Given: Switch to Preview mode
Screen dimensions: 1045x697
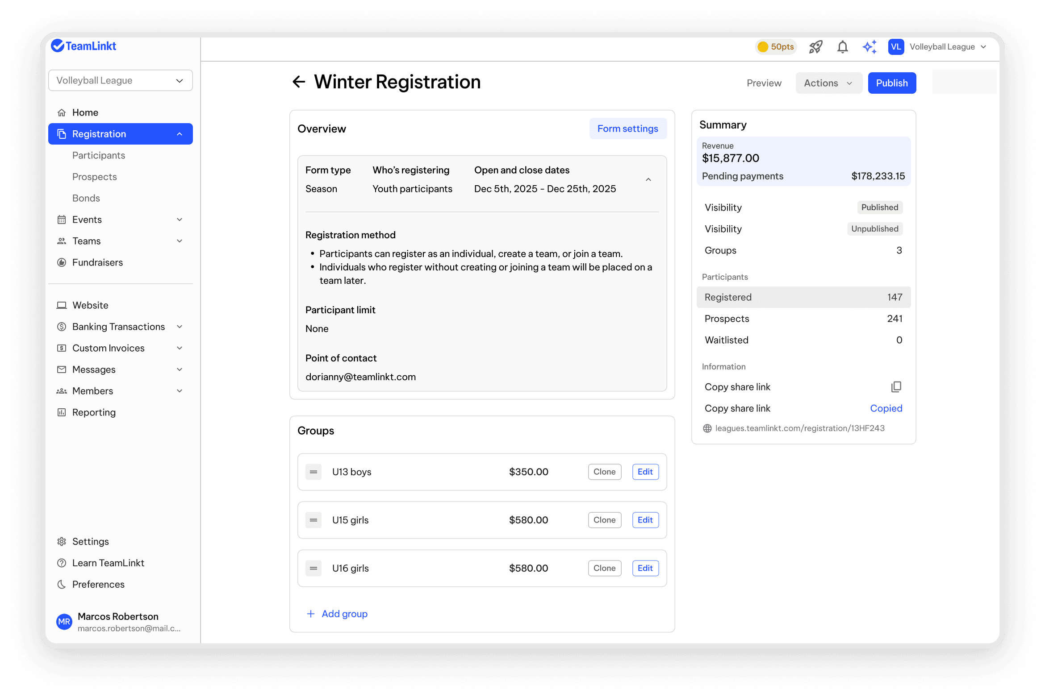Looking at the screenshot, I should pyautogui.click(x=764, y=83).
